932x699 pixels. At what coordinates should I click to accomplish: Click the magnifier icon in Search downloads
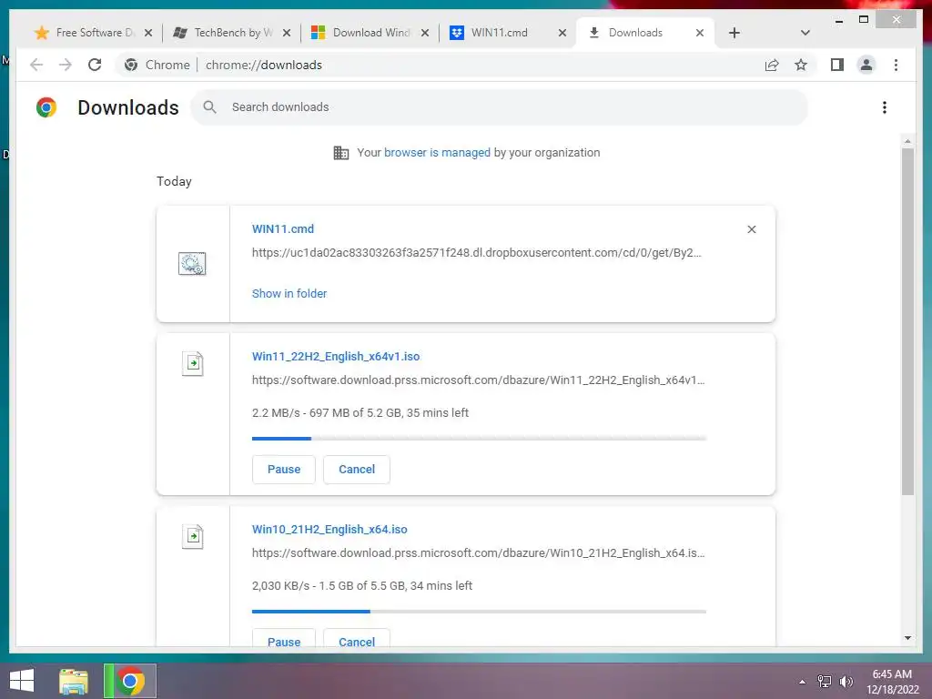pyautogui.click(x=209, y=107)
